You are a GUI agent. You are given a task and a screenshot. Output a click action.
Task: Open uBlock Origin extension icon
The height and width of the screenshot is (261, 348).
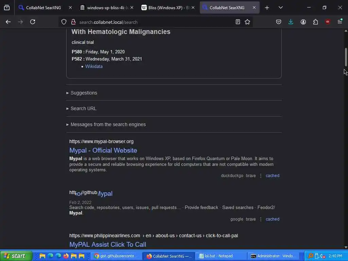click(327, 22)
